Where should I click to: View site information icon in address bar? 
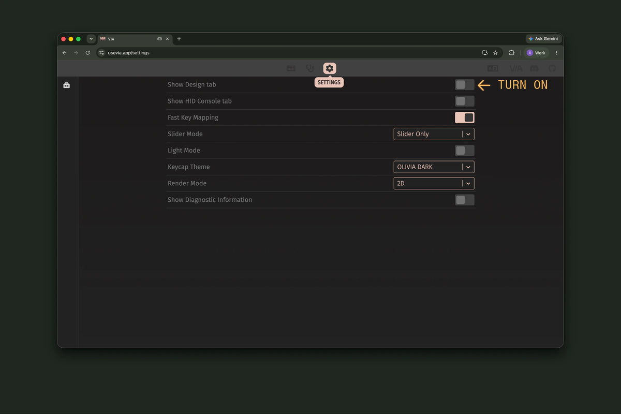pyautogui.click(x=101, y=53)
